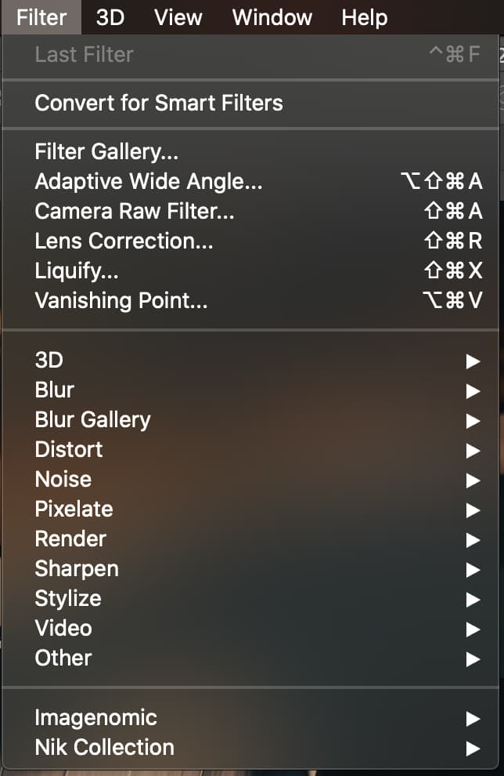The width and height of the screenshot is (504, 776).
Task: Expand the Blur Gallery submenu
Action: 250,419
